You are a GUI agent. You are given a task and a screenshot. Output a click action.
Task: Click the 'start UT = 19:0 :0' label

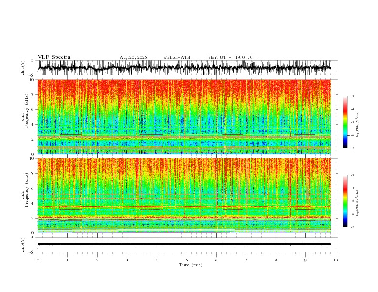pyautogui.click(x=231, y=57)
